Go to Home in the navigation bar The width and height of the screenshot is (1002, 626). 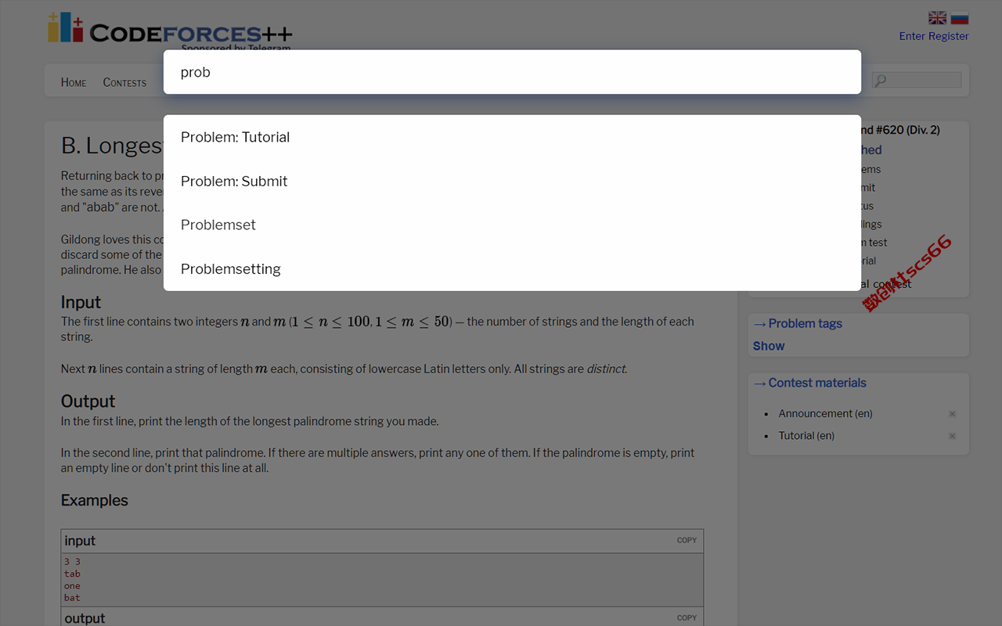click(74, 82)
